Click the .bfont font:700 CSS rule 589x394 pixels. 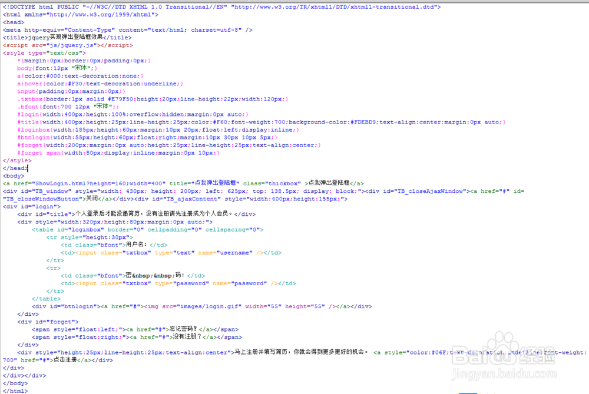click(68, 107)
